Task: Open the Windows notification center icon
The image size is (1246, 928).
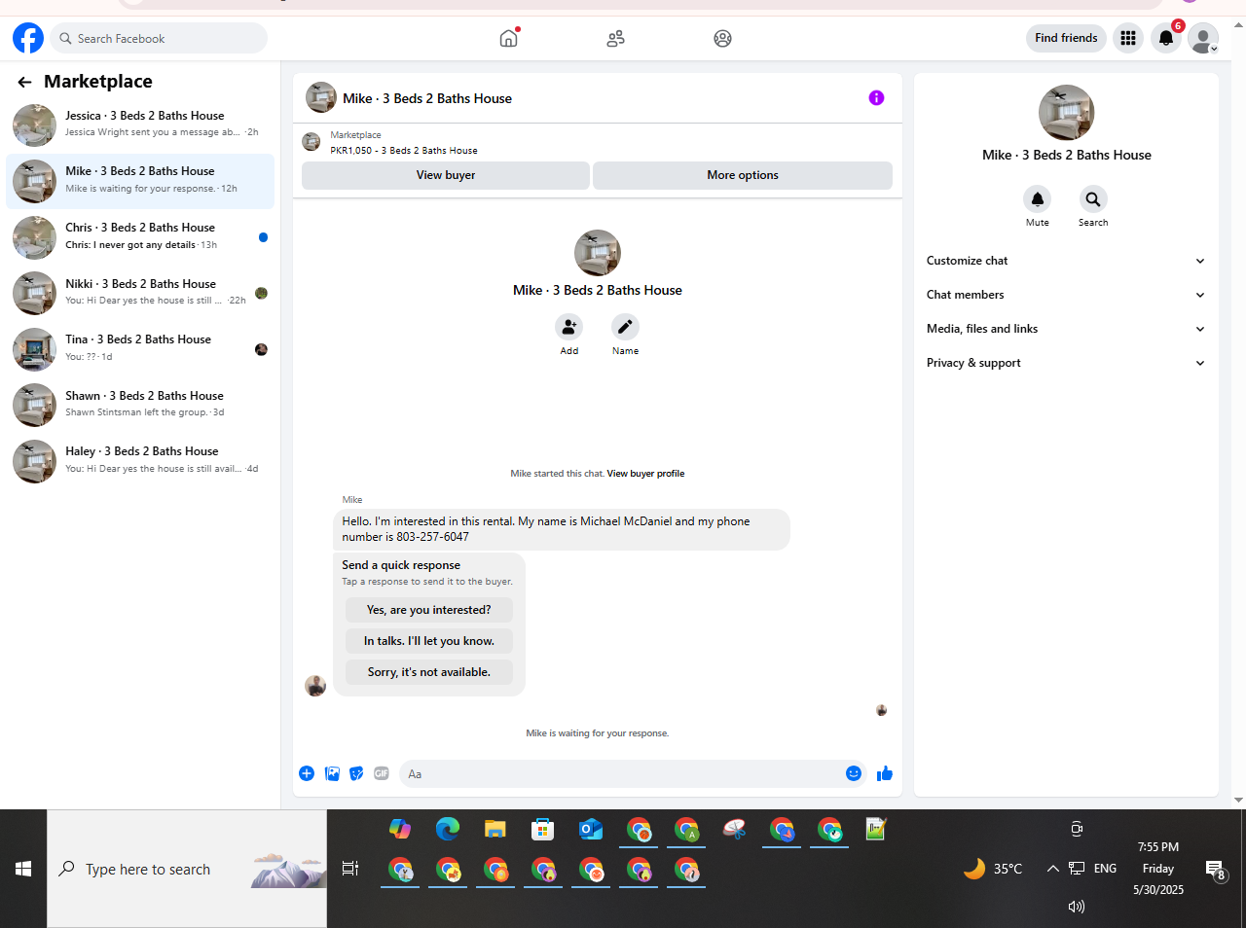Action: point(1215,870)
